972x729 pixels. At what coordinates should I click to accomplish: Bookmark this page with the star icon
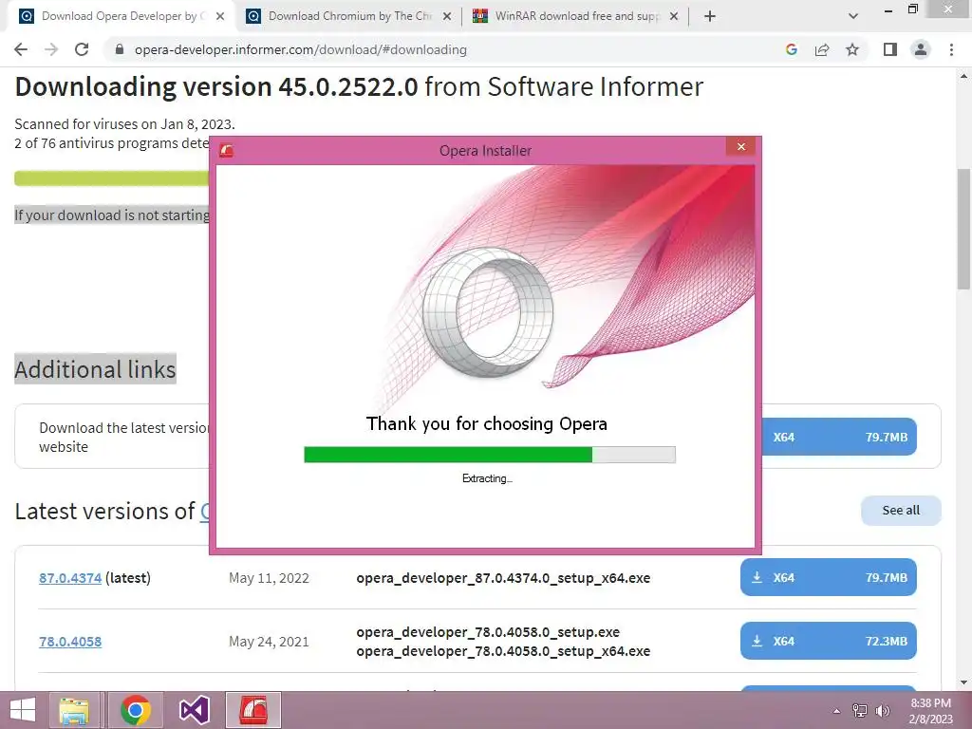pyautogui.click(x=852, y=49)
